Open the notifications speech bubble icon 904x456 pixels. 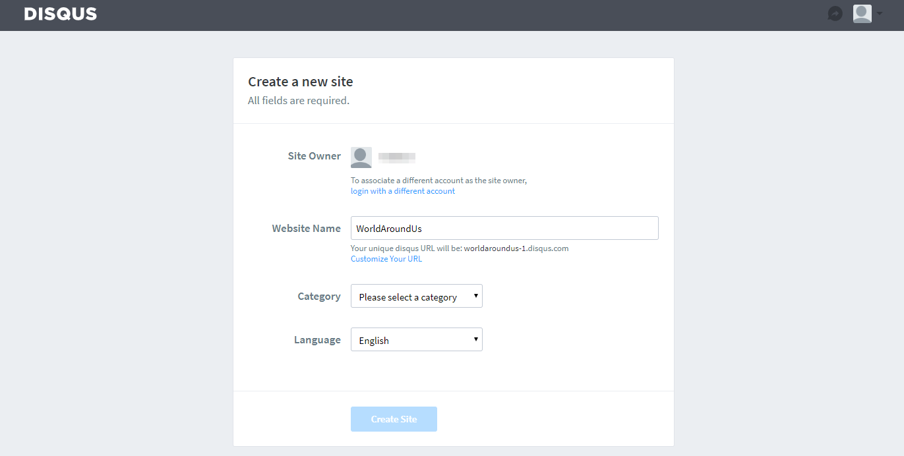[x=835, y=14]
